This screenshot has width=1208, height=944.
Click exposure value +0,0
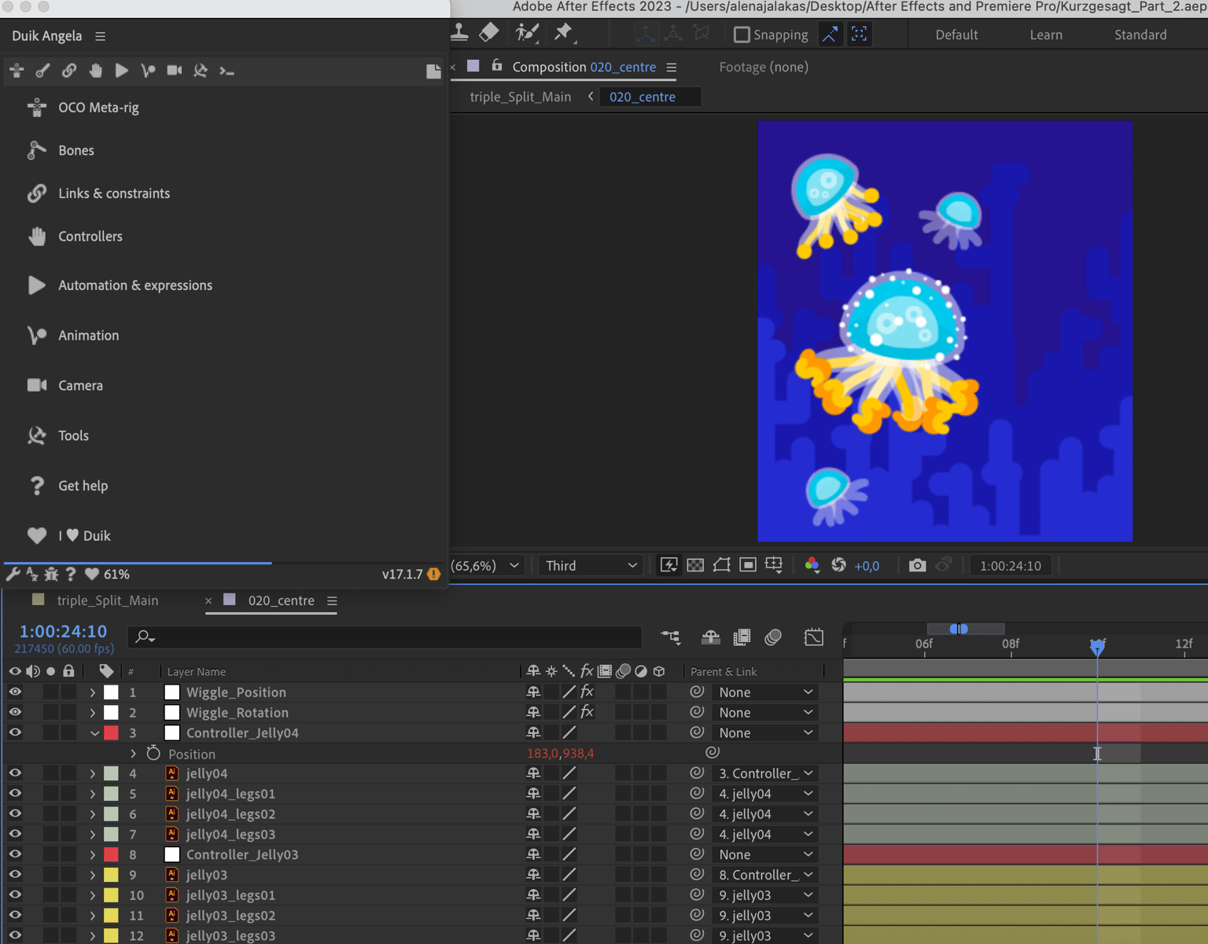[867, 566]
